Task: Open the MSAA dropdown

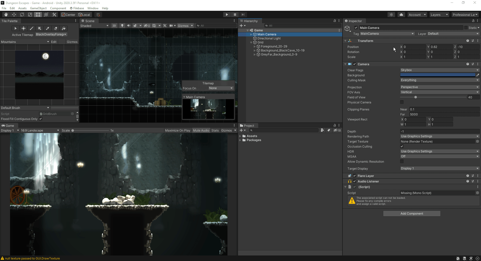Action: [x=440, y=156]
